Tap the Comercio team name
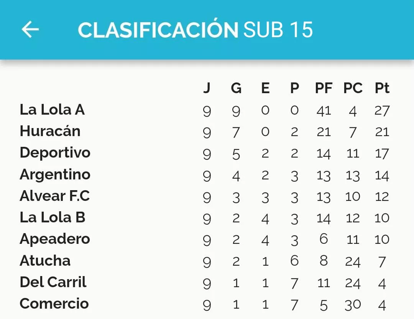The image size is (414, 319). [54, 304]
